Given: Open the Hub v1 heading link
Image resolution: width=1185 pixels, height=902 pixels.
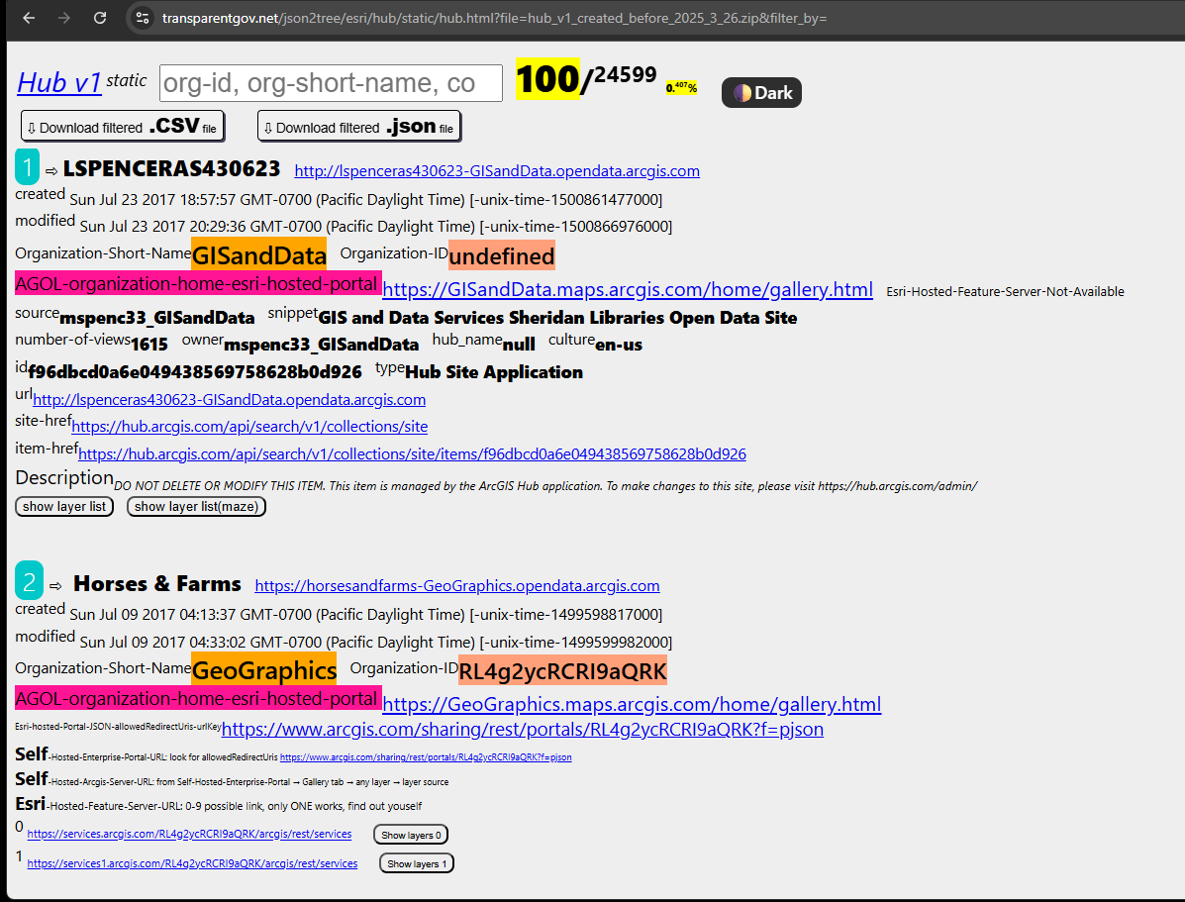Looking at the screenshot, I should 59,82.
